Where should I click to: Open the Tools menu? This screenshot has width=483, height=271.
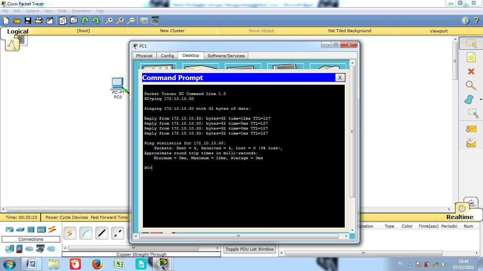pos(62,11)
